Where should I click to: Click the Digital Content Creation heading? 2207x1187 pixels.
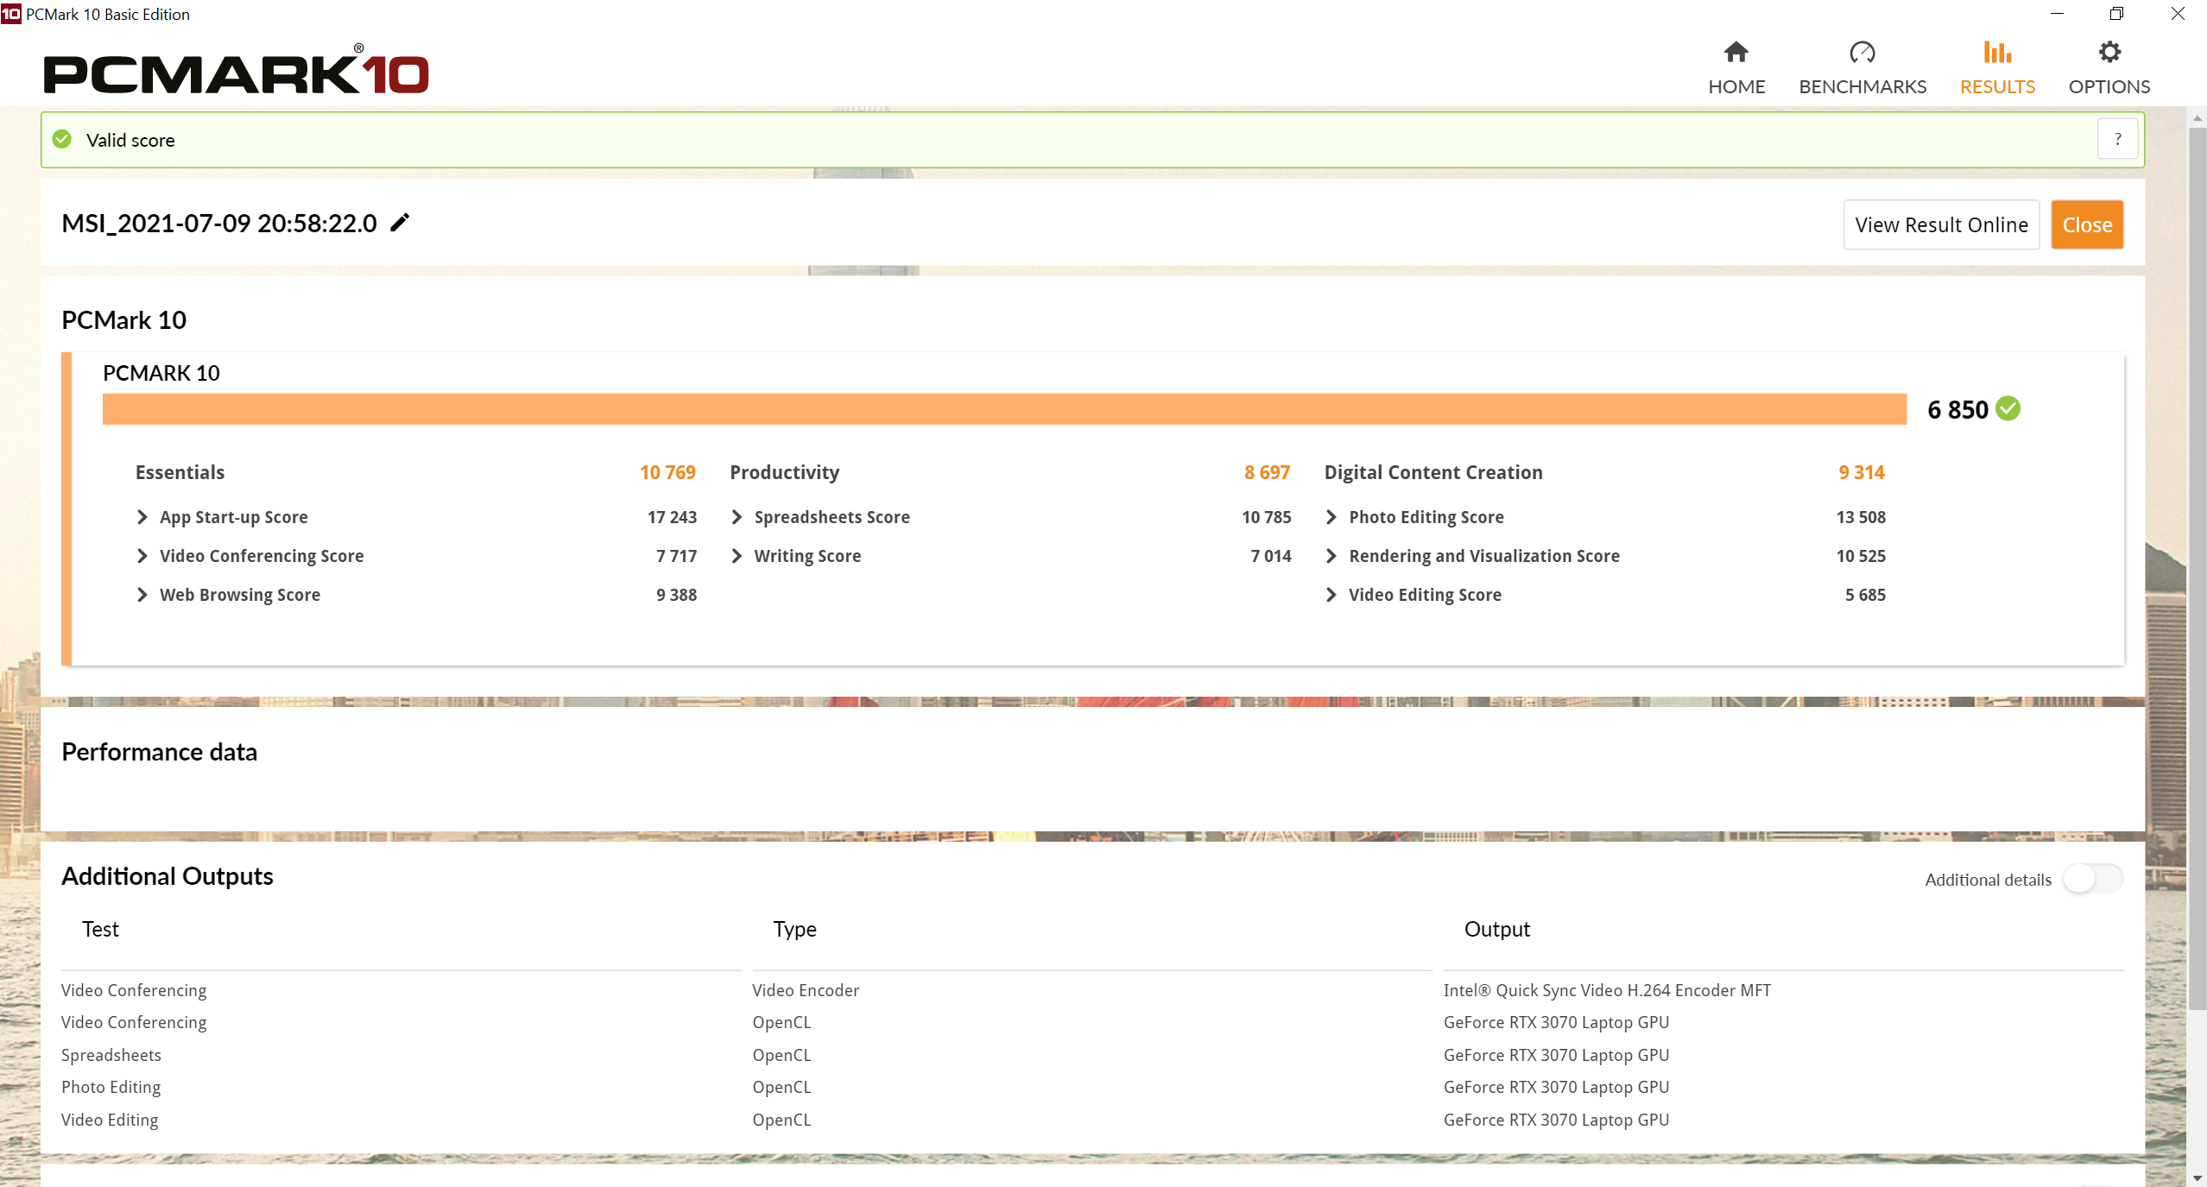[x=1433, y=472]
